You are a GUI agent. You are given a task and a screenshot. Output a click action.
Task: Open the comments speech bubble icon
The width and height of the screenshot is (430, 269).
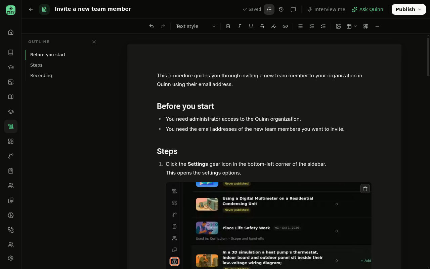(293, 9)
